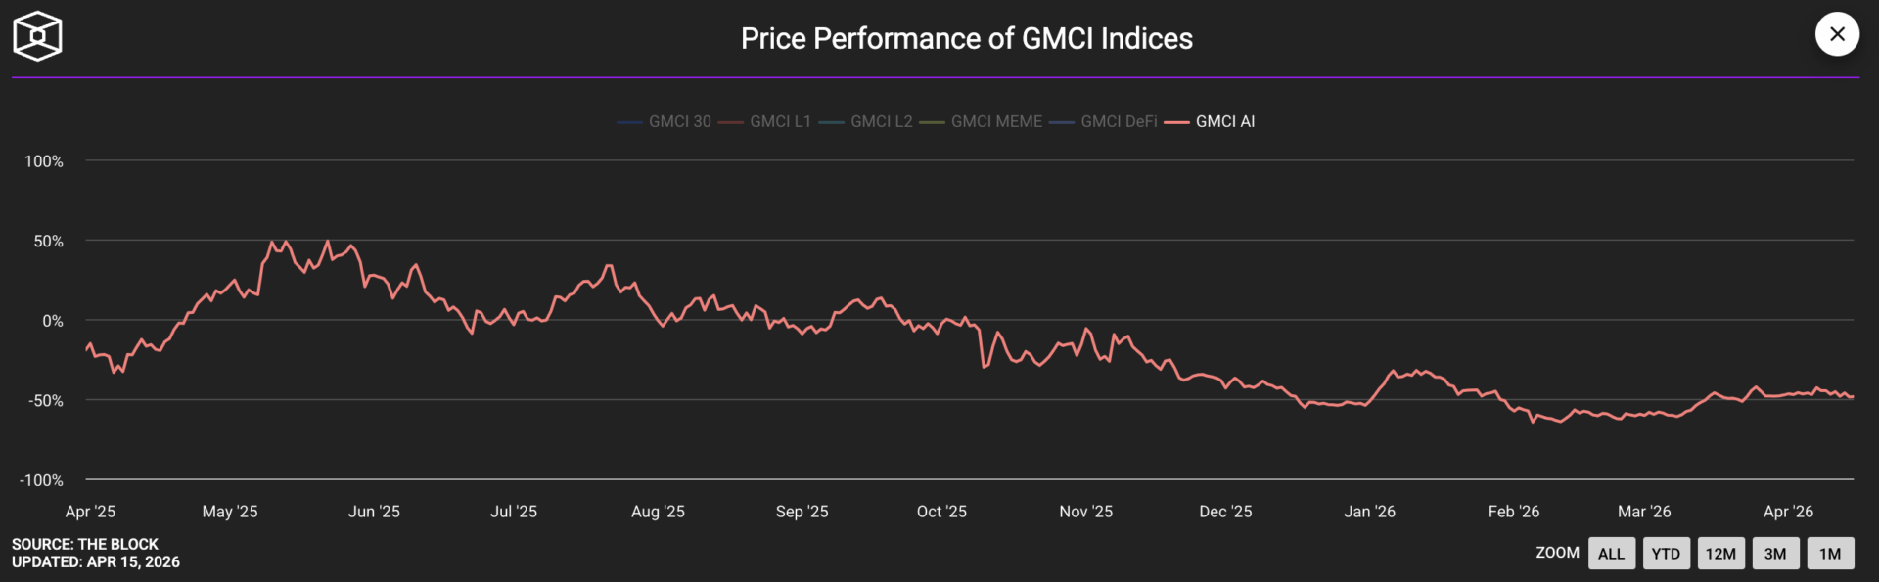
Task: Click The Block cube logo icon
Action: [37, 37]
